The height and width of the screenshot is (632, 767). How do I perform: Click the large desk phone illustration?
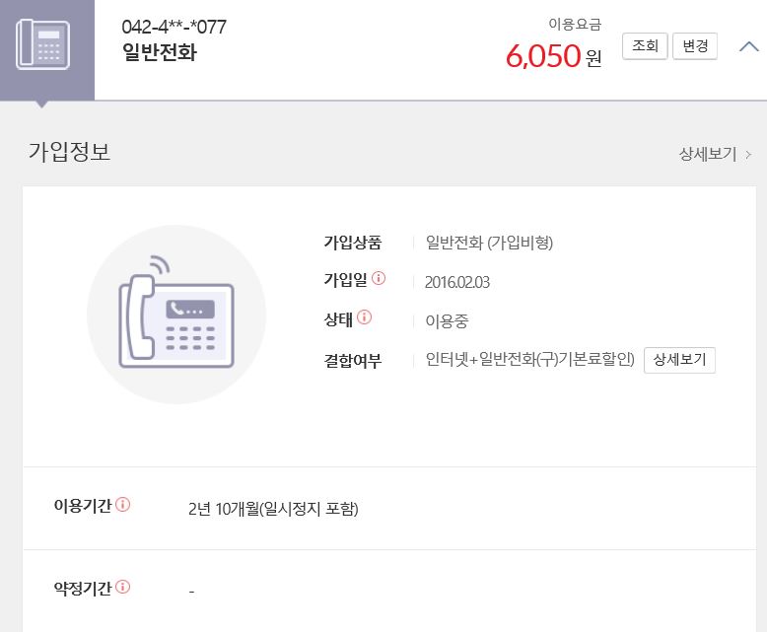(x=176, y=315)
